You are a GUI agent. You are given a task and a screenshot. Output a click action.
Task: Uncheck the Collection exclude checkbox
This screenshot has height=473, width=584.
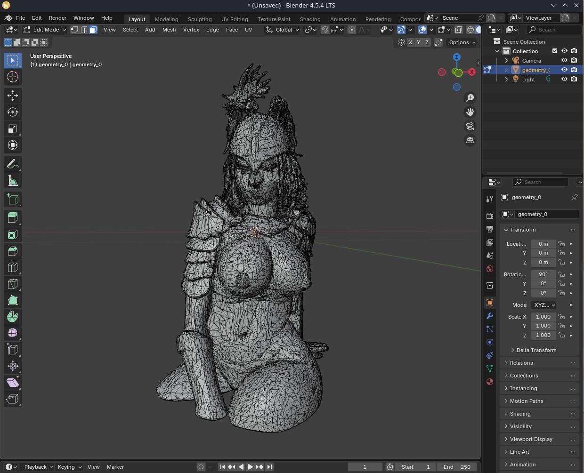pos(555,51)
